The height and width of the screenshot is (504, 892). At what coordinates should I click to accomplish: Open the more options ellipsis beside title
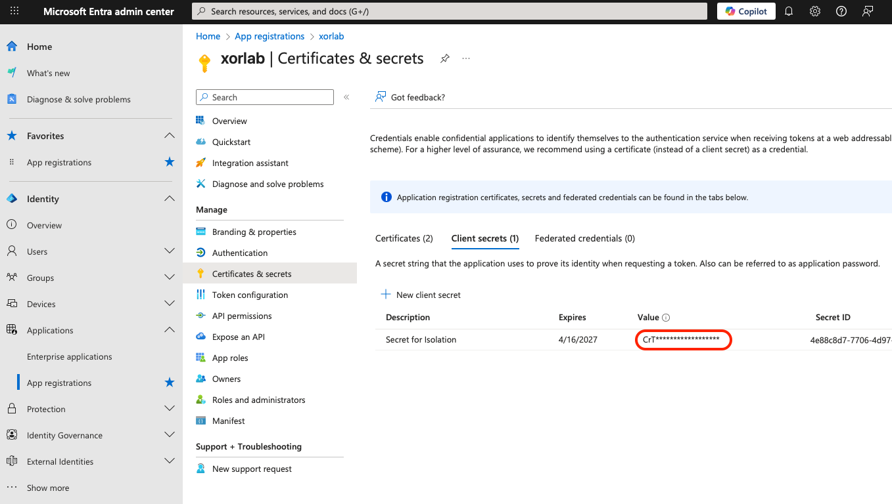click(466, 58)
